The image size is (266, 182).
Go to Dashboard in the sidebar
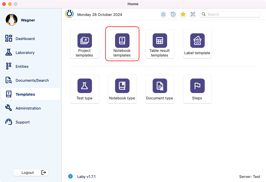coord(31,39)
